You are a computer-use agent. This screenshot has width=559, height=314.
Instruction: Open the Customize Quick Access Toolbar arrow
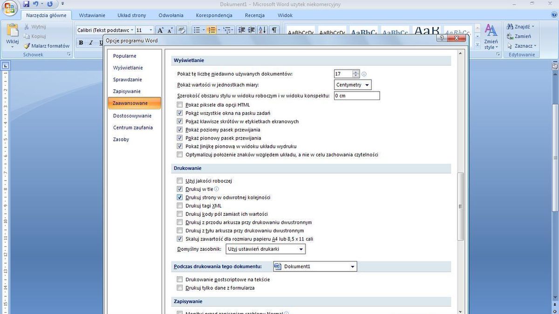point(63,4)
